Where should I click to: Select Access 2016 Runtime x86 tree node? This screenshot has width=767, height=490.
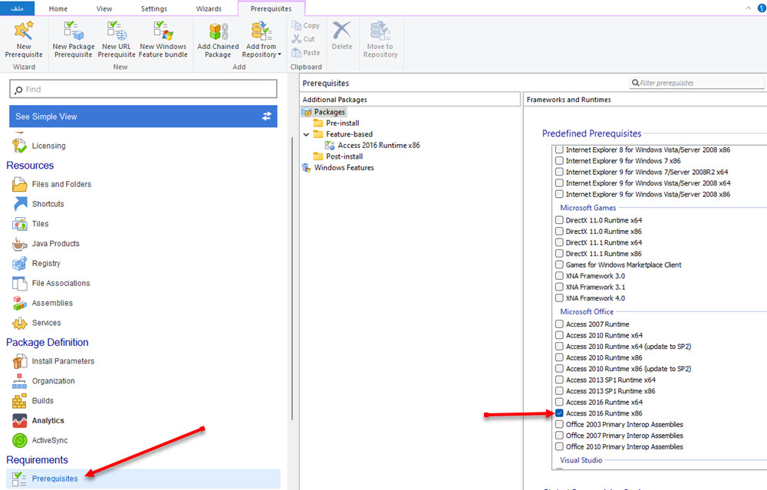[372, 145]
